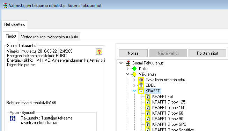Click the KRAFFT Groov 150 padlock icon
The width and height of the screenshot is (228, 131).
148,108
